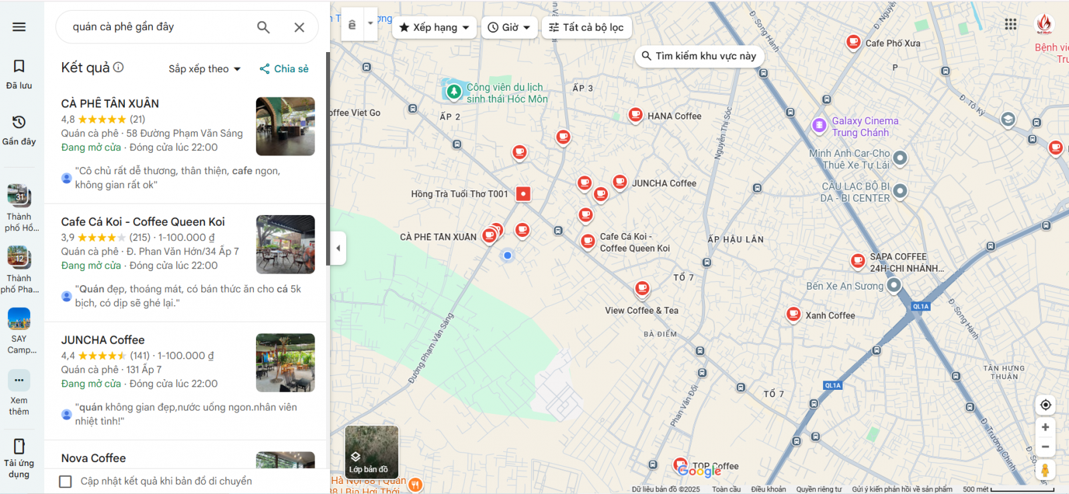Click the results panel scrollbar
Image resolution: width=1069 pixels, height=494 pixels.
tap(328, 159)
